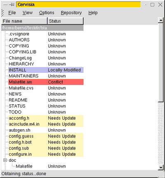Select the COPYING.LIB file
165x178 pixels.
pyautogui.click(x=23, y=52)
